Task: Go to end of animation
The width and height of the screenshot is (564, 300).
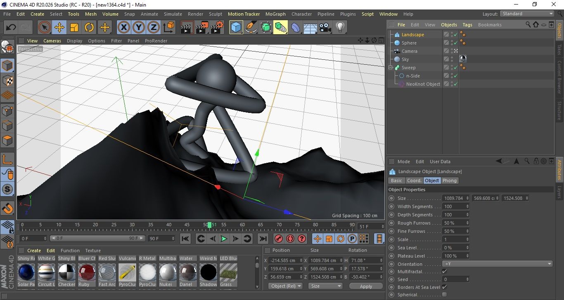Action: coord(263,239)
